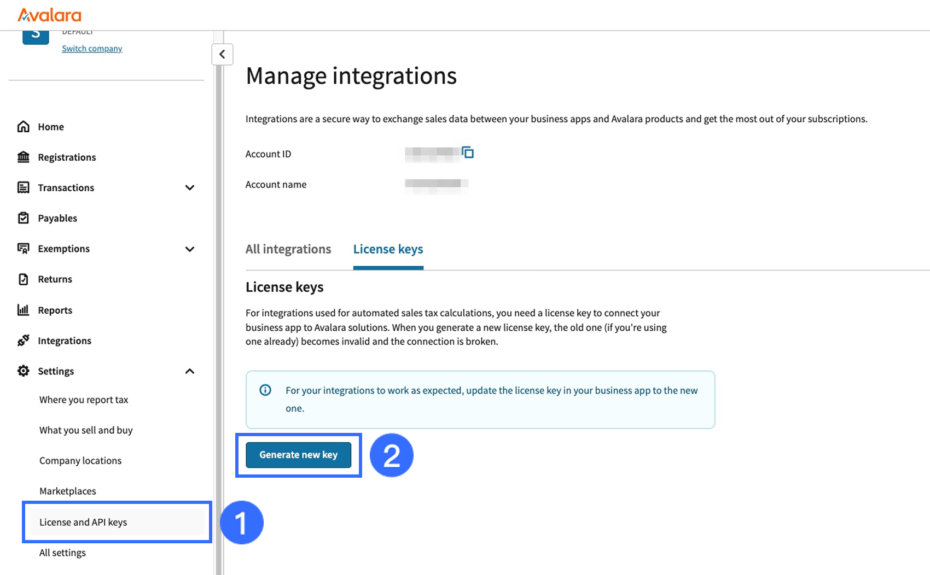Collapse the Settings section chevron
930x575 pixels.
[190, 371]
